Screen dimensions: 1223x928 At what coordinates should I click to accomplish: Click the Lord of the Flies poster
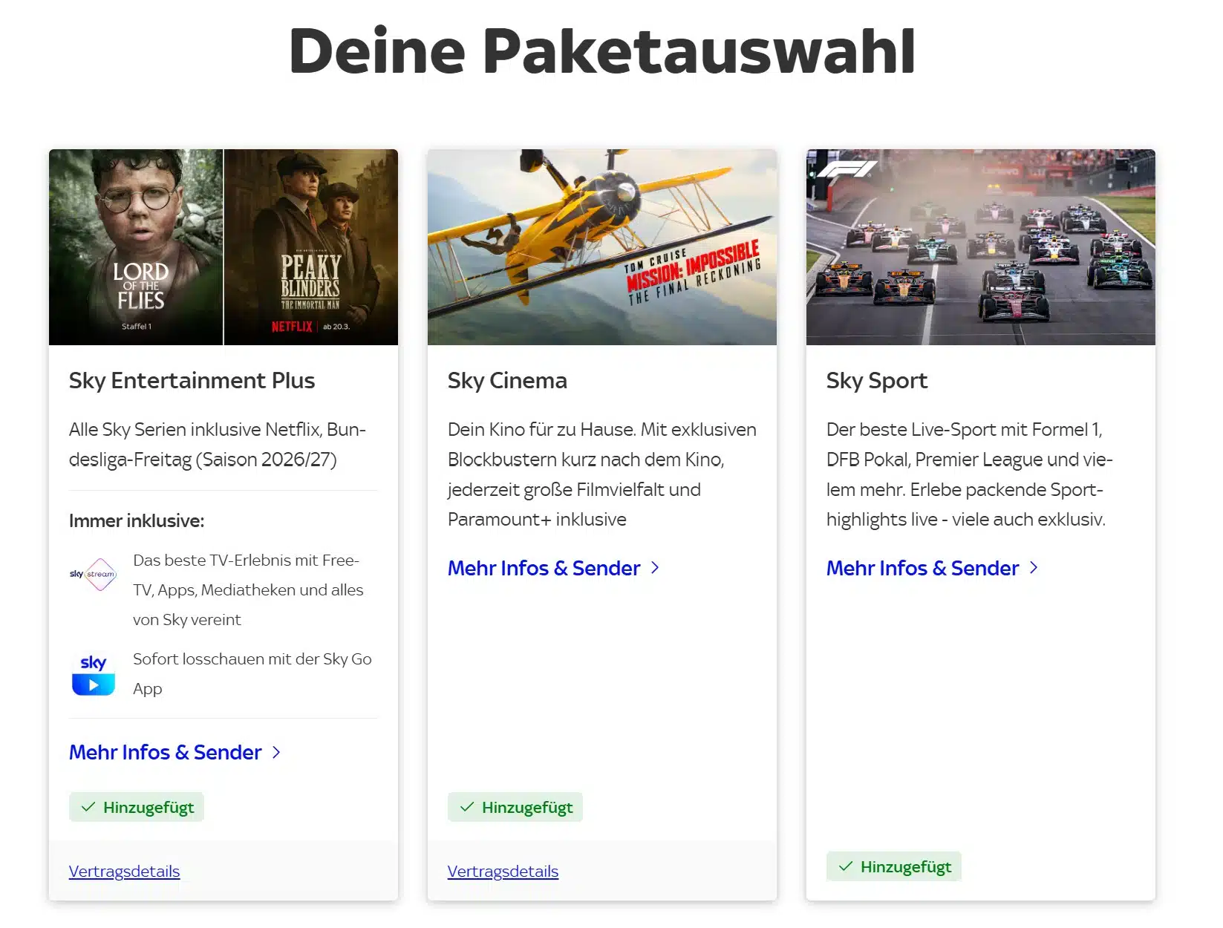pos(136,247)
